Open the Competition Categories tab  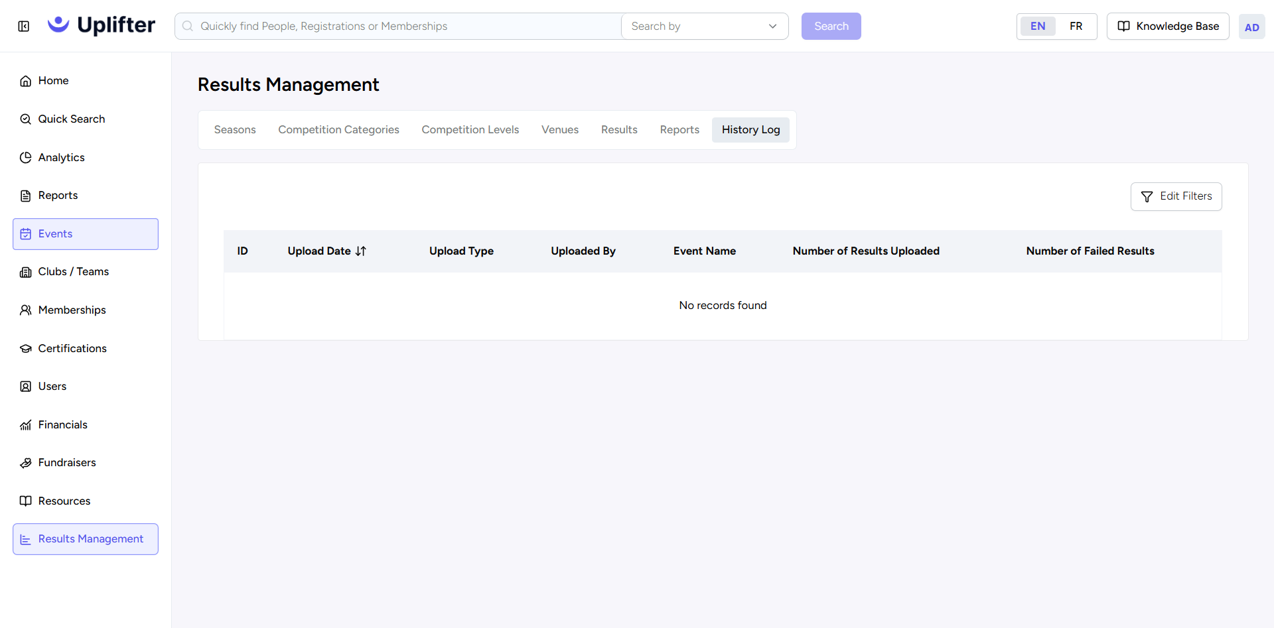click(x=338, y=130)
